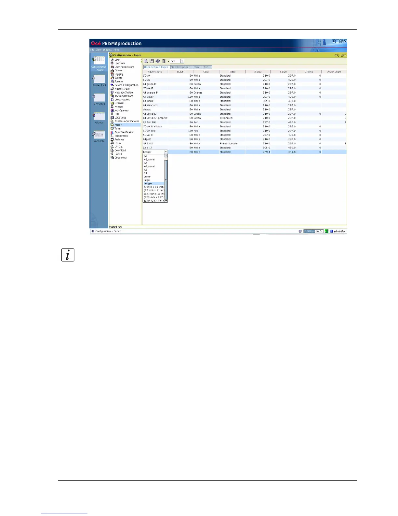Choose Letter in the paper name dropdown list
The height and width of the screenshot is (516, 398).
tap(154, 177)
